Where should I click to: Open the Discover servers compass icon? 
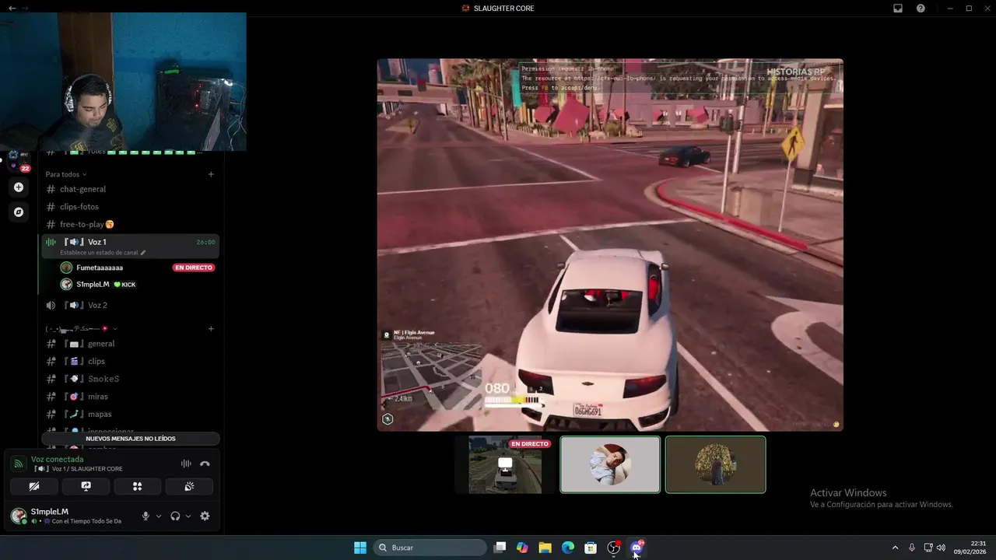click(x=19, y=212)
